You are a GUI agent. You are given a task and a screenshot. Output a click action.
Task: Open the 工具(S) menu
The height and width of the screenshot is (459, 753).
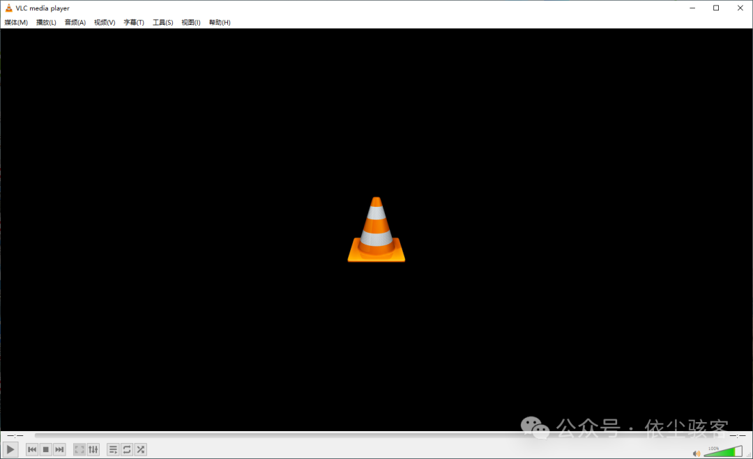coord(163,22)
